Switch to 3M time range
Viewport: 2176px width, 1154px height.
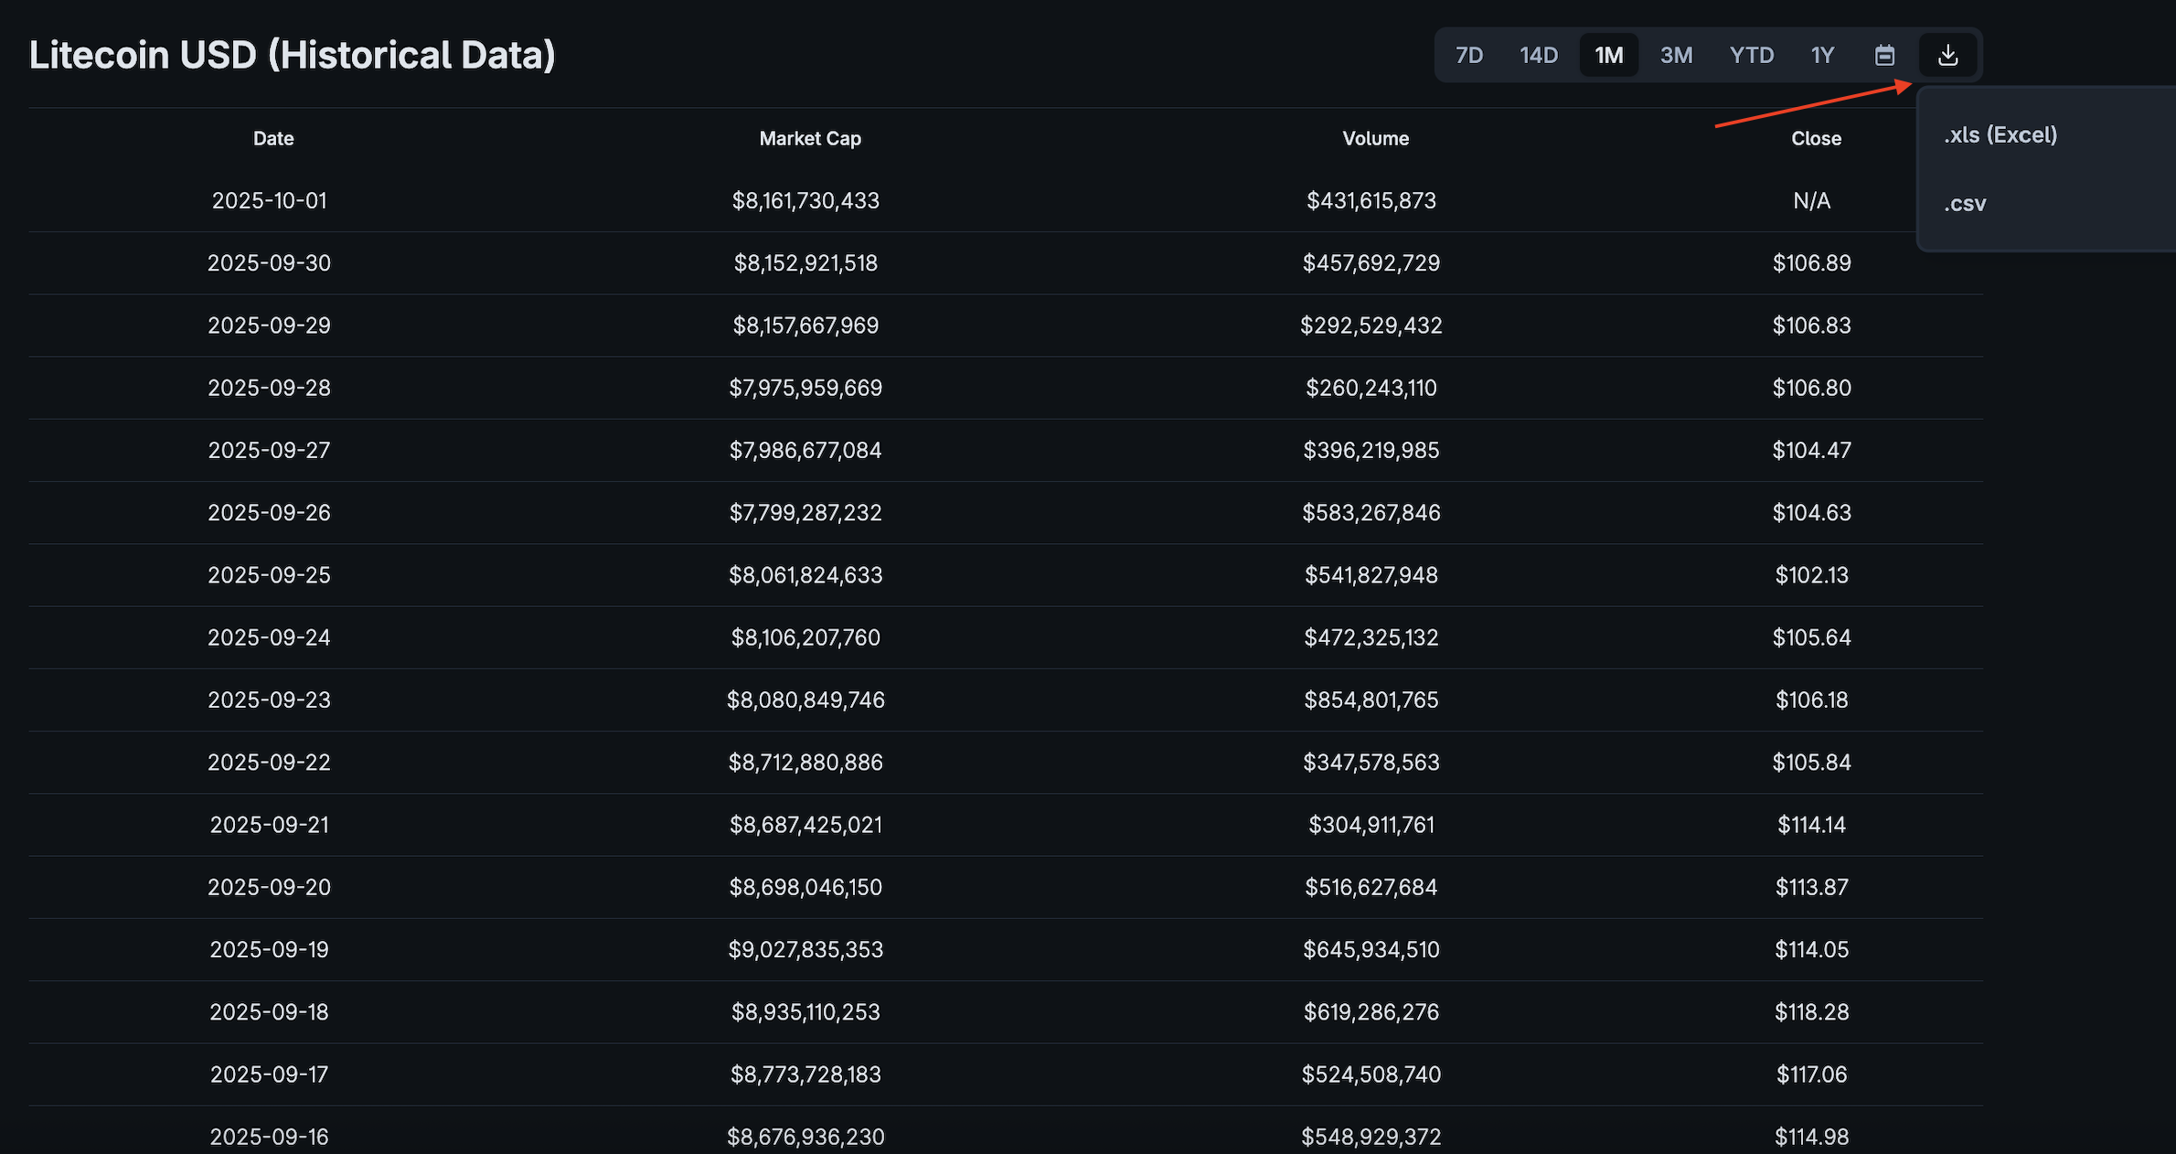click(x=1676, y=55)
